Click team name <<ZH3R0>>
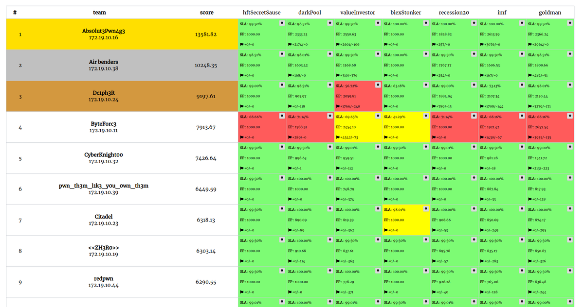584x307 pixels. (x=104, y=248)
